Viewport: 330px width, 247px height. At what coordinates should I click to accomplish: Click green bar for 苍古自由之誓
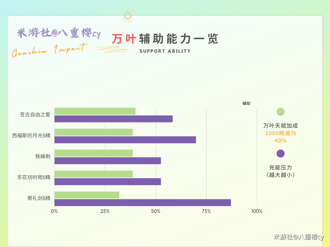tap(95, 111)
